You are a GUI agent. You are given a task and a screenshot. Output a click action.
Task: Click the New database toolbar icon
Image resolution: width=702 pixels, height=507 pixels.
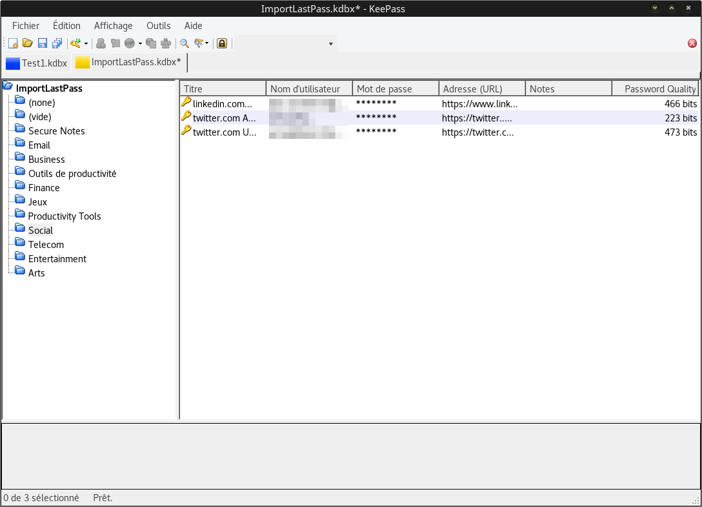(13, 43)
